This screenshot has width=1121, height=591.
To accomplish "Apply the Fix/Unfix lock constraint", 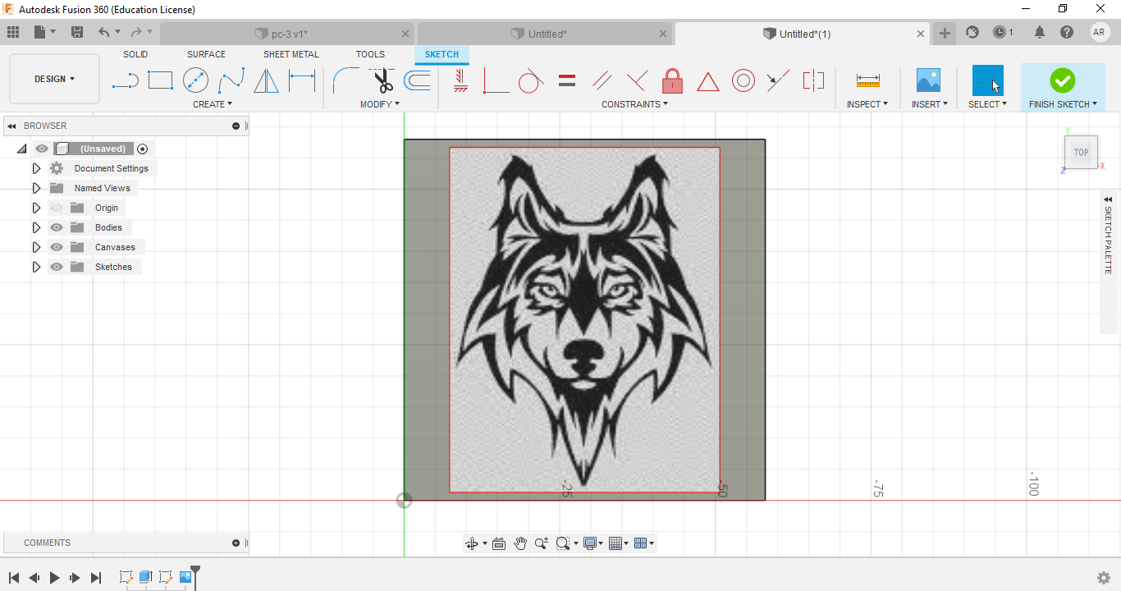I will (672, 80).
